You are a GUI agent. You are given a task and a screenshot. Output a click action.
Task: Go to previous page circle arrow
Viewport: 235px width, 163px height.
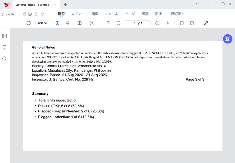tap(118, 23)
